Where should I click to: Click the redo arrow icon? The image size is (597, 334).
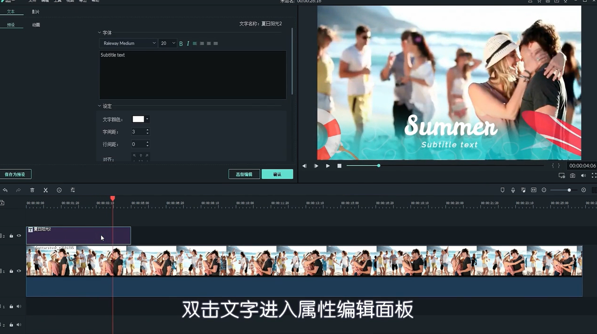[x=18, y=190]
